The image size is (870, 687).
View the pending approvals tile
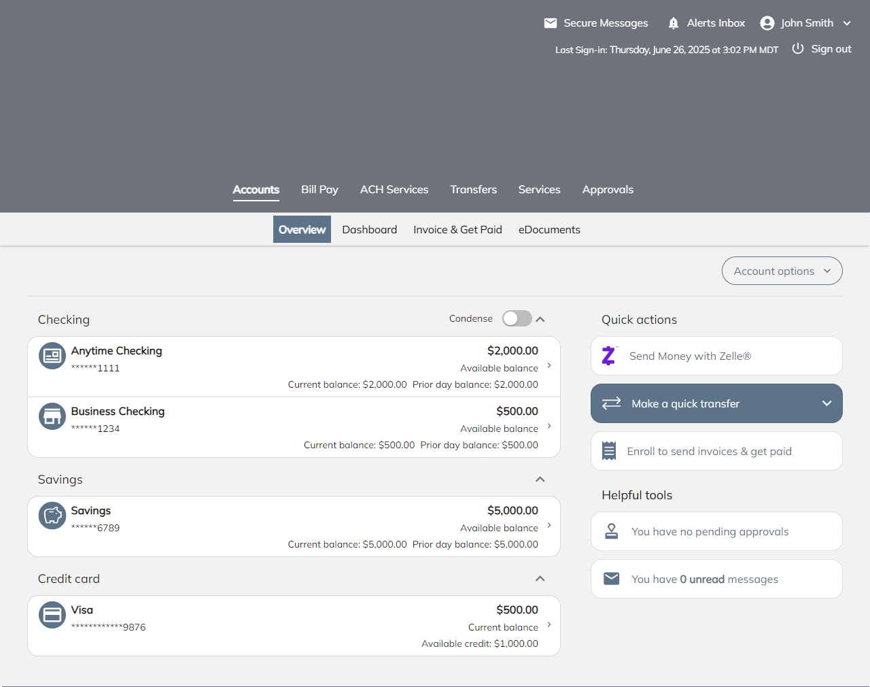[710, 532]
